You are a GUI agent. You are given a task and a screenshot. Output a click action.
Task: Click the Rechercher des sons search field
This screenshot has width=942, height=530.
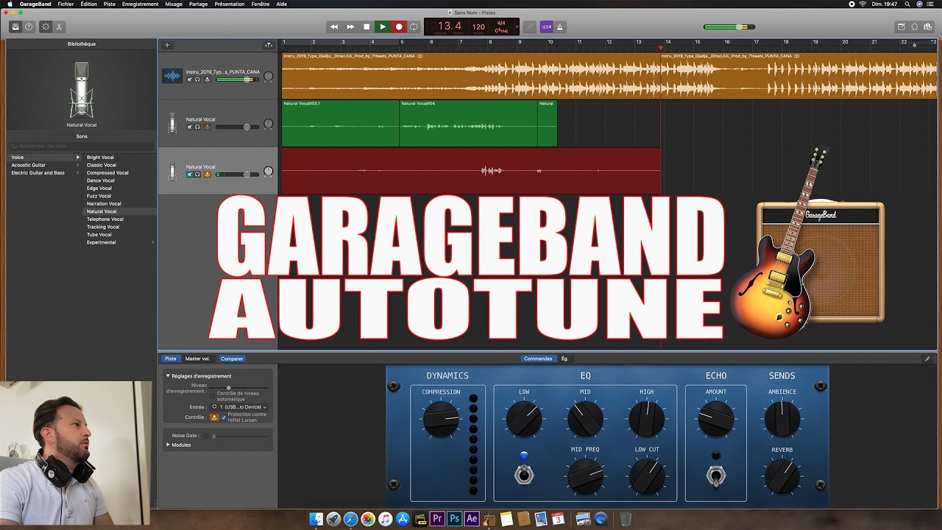pos(81,146)
